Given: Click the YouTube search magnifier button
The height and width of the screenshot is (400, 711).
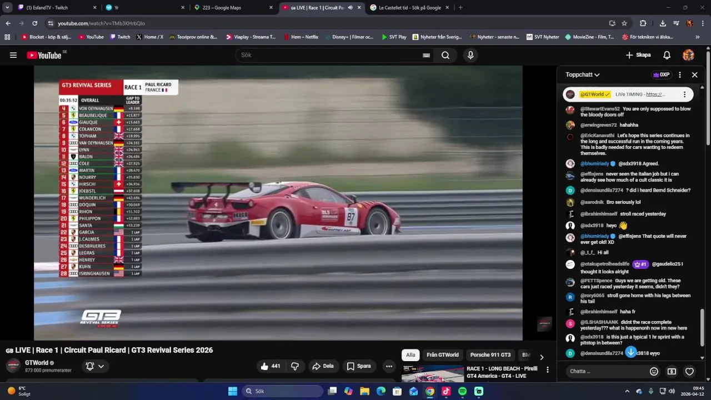Looking at the screenshot, I should click(445, 55).
